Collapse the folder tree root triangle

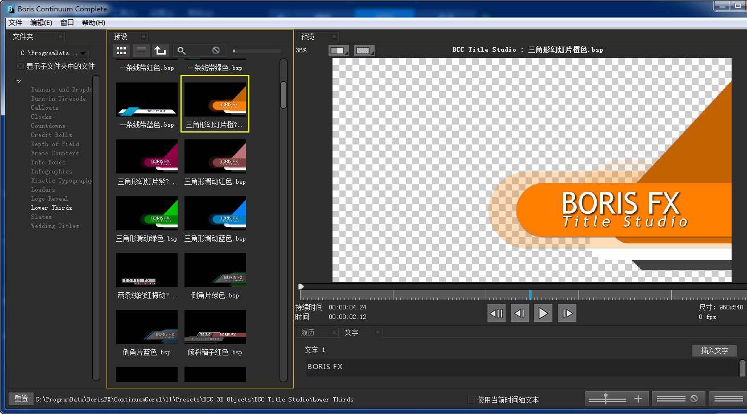point(19,81)
